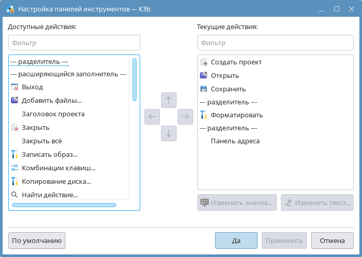This screenshot has width=362, height=257.
Task: Click the Format (Форматировать) icon in current actions
Action: click(204, 115)
